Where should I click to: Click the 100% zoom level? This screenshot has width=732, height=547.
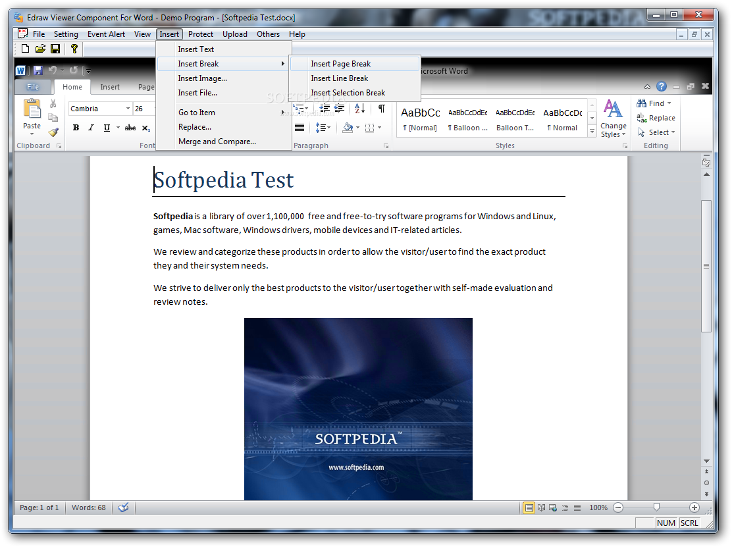pyautogui.click(x=598, y=508)
